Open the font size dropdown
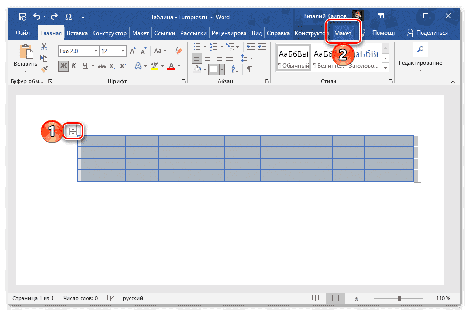Viewport: 468px width, 312px height. coord(122,51)
